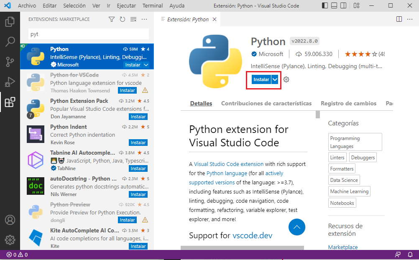Open the Source Control view
The width and height of the screenshot is (419, 260).
(x=10, y=62)
